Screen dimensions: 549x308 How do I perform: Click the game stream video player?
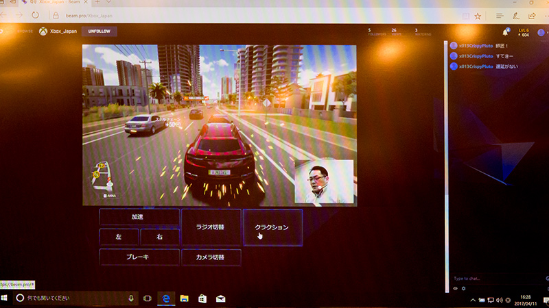point(220,125)
